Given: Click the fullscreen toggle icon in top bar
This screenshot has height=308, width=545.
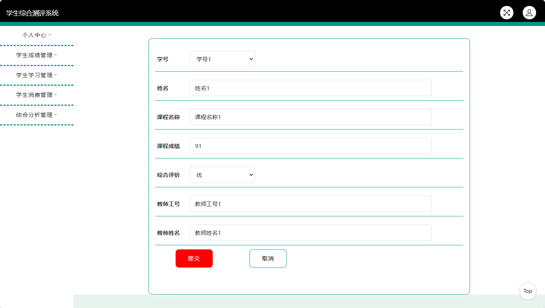Looking at the screenshot, I should 506,12.
